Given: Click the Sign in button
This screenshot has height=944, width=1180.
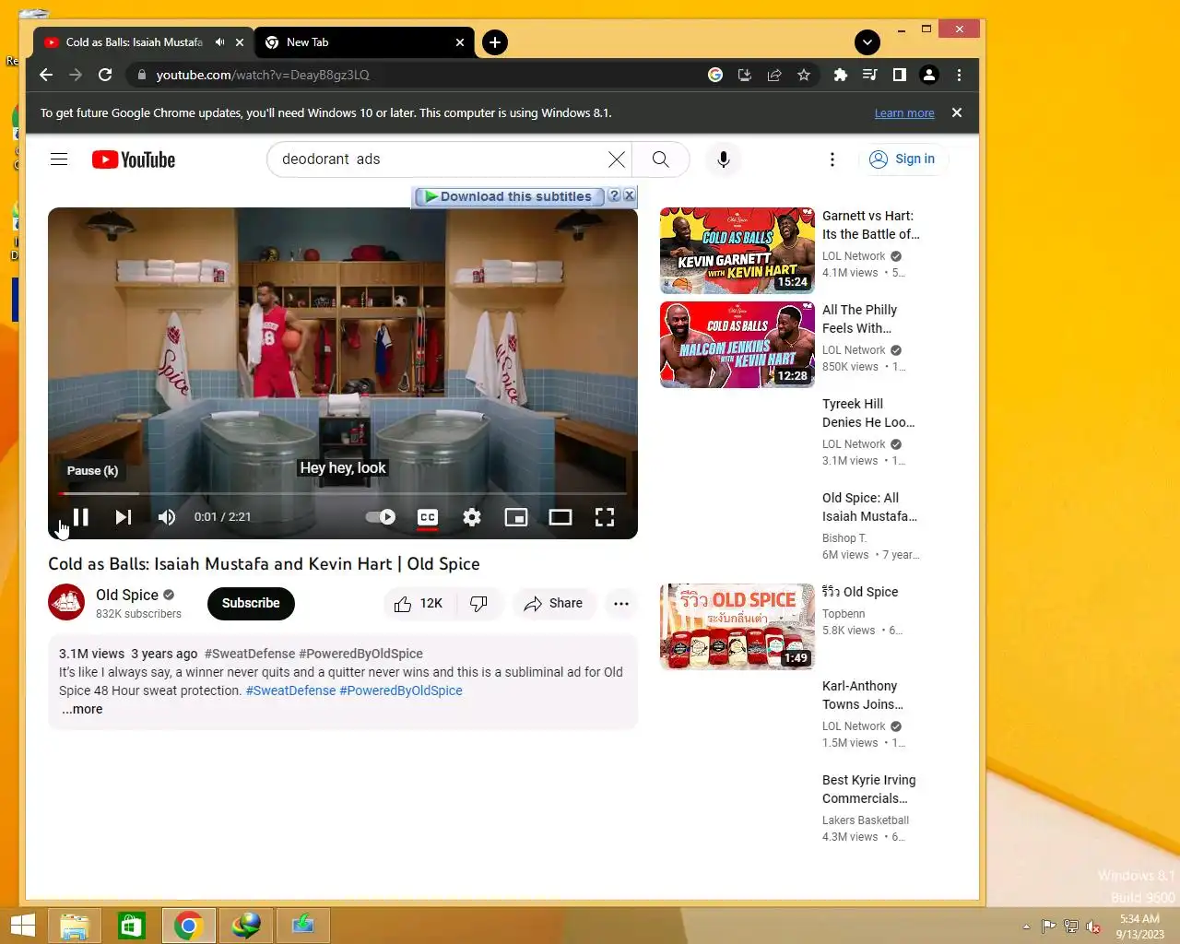Looking at the screenshot, I should [903, 159].
